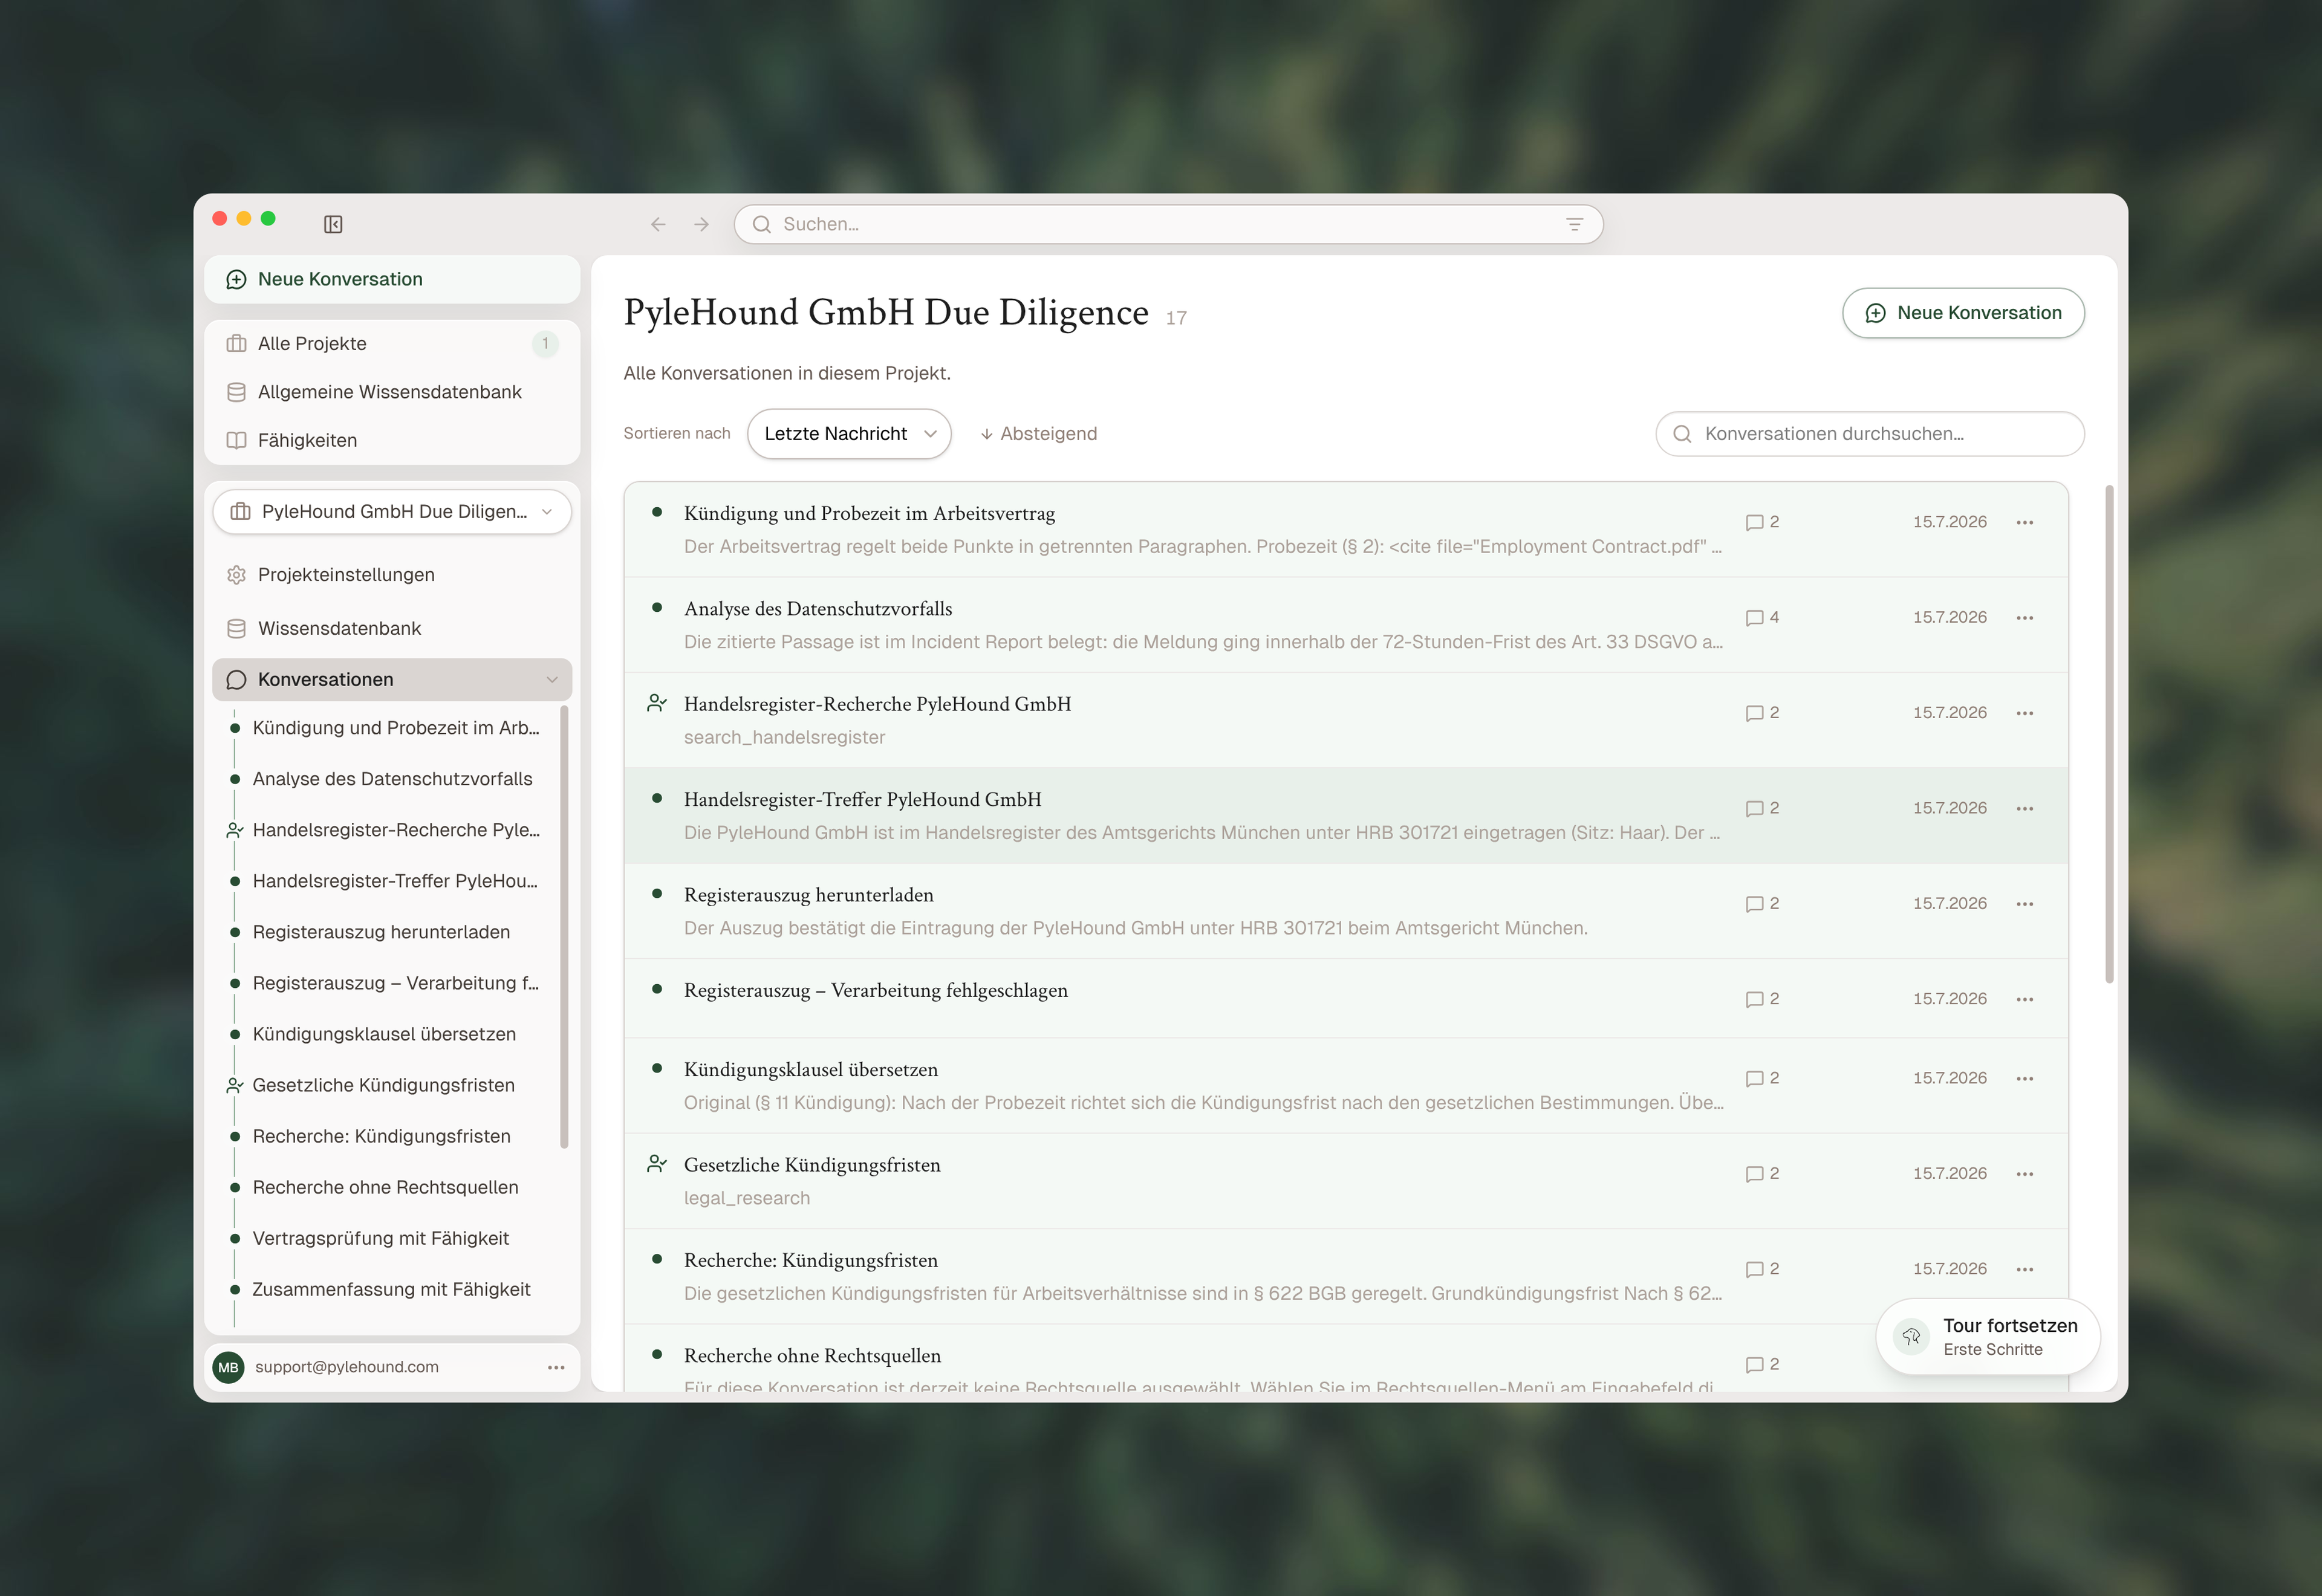Collapse the sidebar with the panel icon
Image resolution: width=2322 pixels, height=1596 pixels.
point(333,224)
